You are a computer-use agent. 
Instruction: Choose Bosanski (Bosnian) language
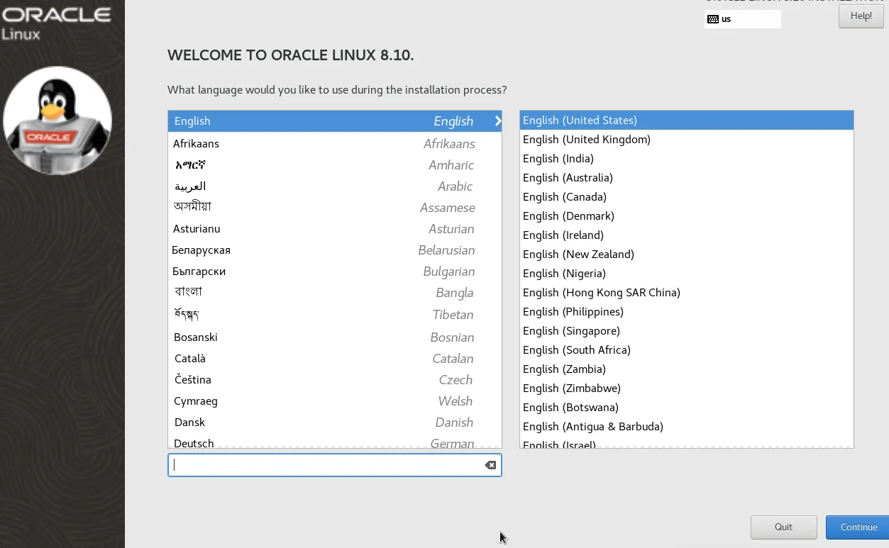coord(335,337)
